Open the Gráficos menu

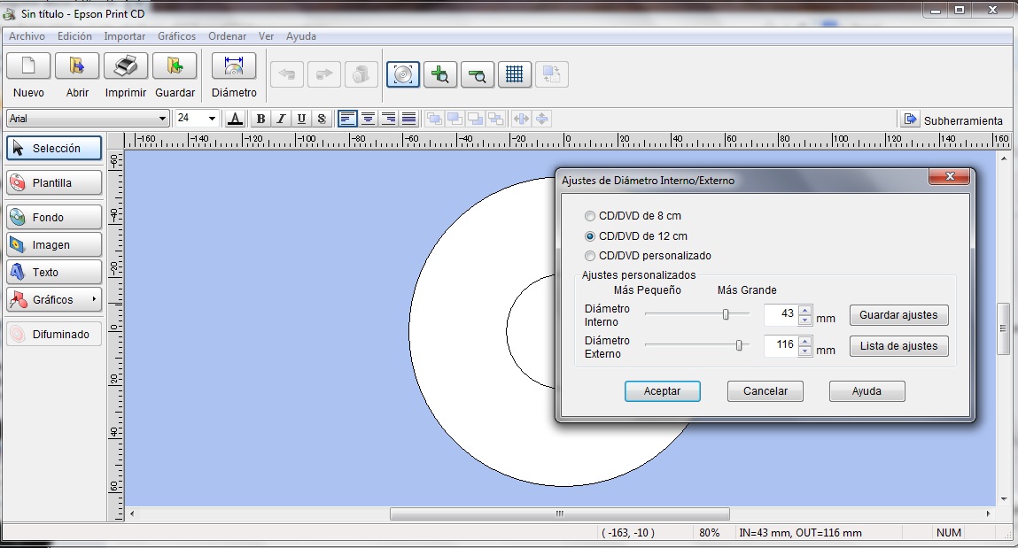pyautogui.click(x=176, y=36)
